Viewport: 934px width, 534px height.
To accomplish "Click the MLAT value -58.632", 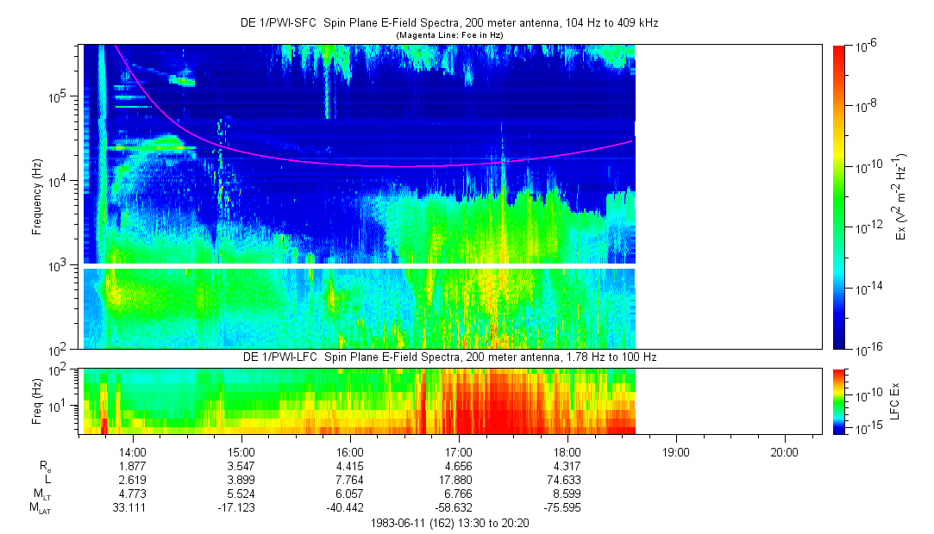I will pos(454,508).
